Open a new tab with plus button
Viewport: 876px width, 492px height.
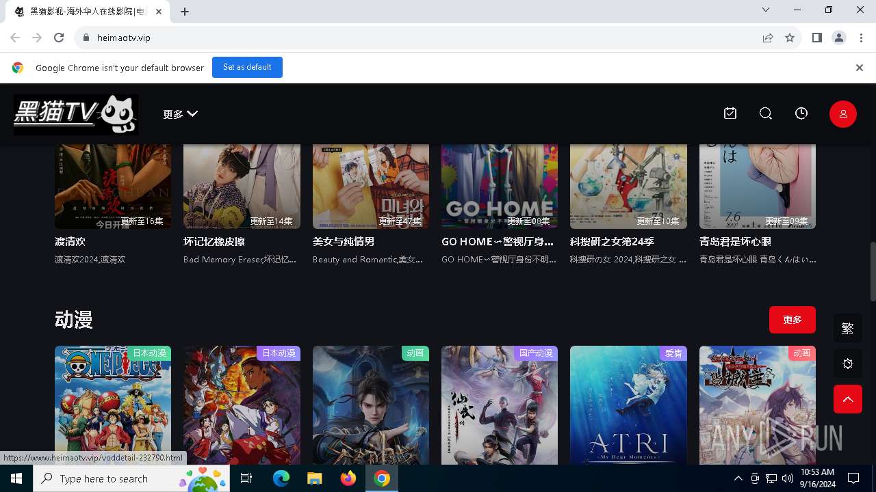click(x=185, y=12)
